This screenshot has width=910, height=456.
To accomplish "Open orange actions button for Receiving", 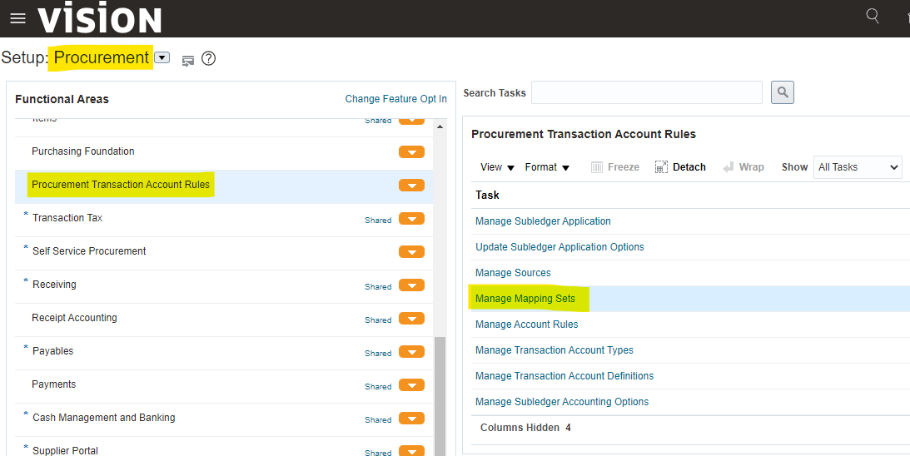I will (411, 285).
